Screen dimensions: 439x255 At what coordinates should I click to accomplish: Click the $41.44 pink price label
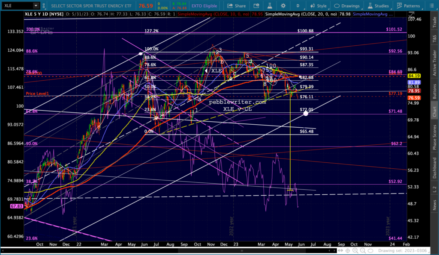(x=395, y=238)
